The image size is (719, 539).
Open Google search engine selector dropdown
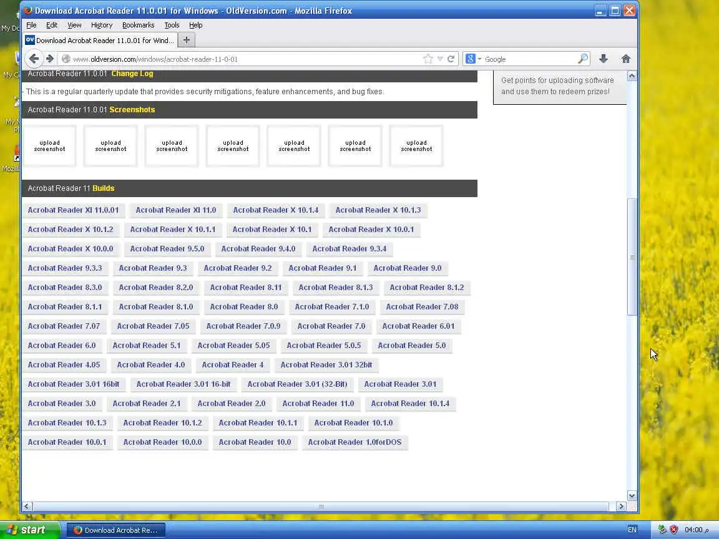pyautogui.click(x=479, y=59)
